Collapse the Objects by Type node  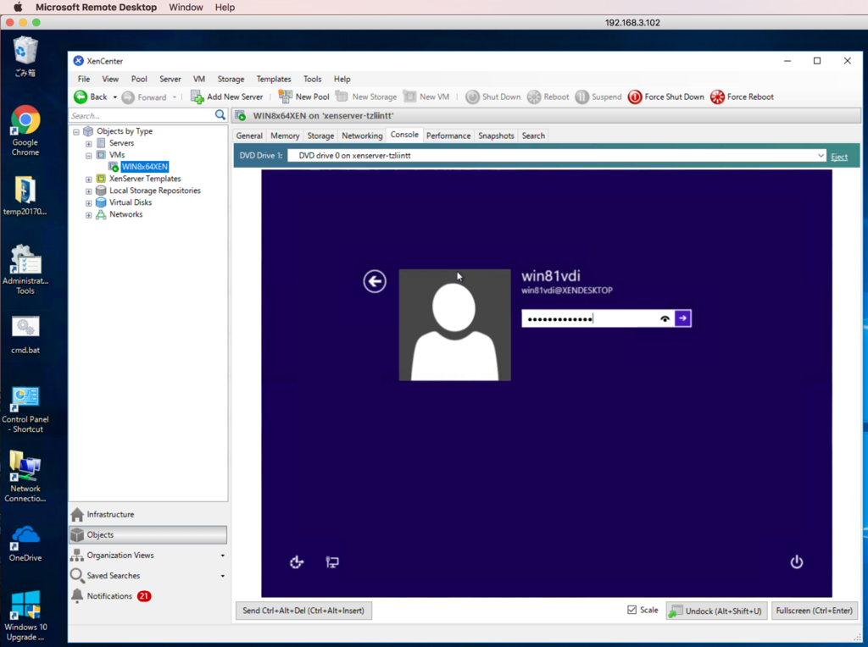point(76,131)
